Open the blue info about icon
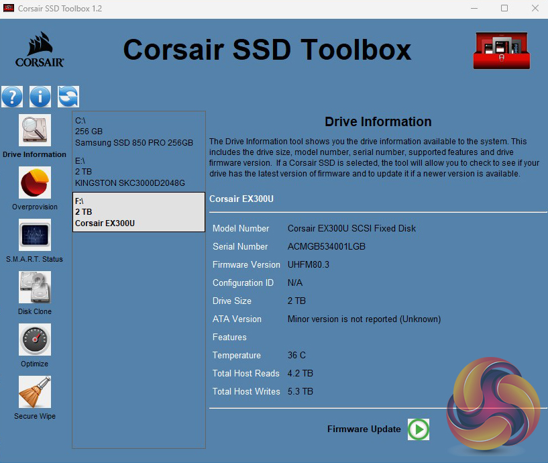Image resolution: width=548 pixels, height=463 pixels. (x=40, y=97)
